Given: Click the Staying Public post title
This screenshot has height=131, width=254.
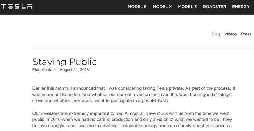Looking at the screenshot, I should (x=65, y=62).
